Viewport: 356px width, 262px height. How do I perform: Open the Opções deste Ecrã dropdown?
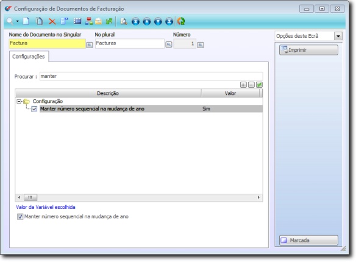point(338,36)
